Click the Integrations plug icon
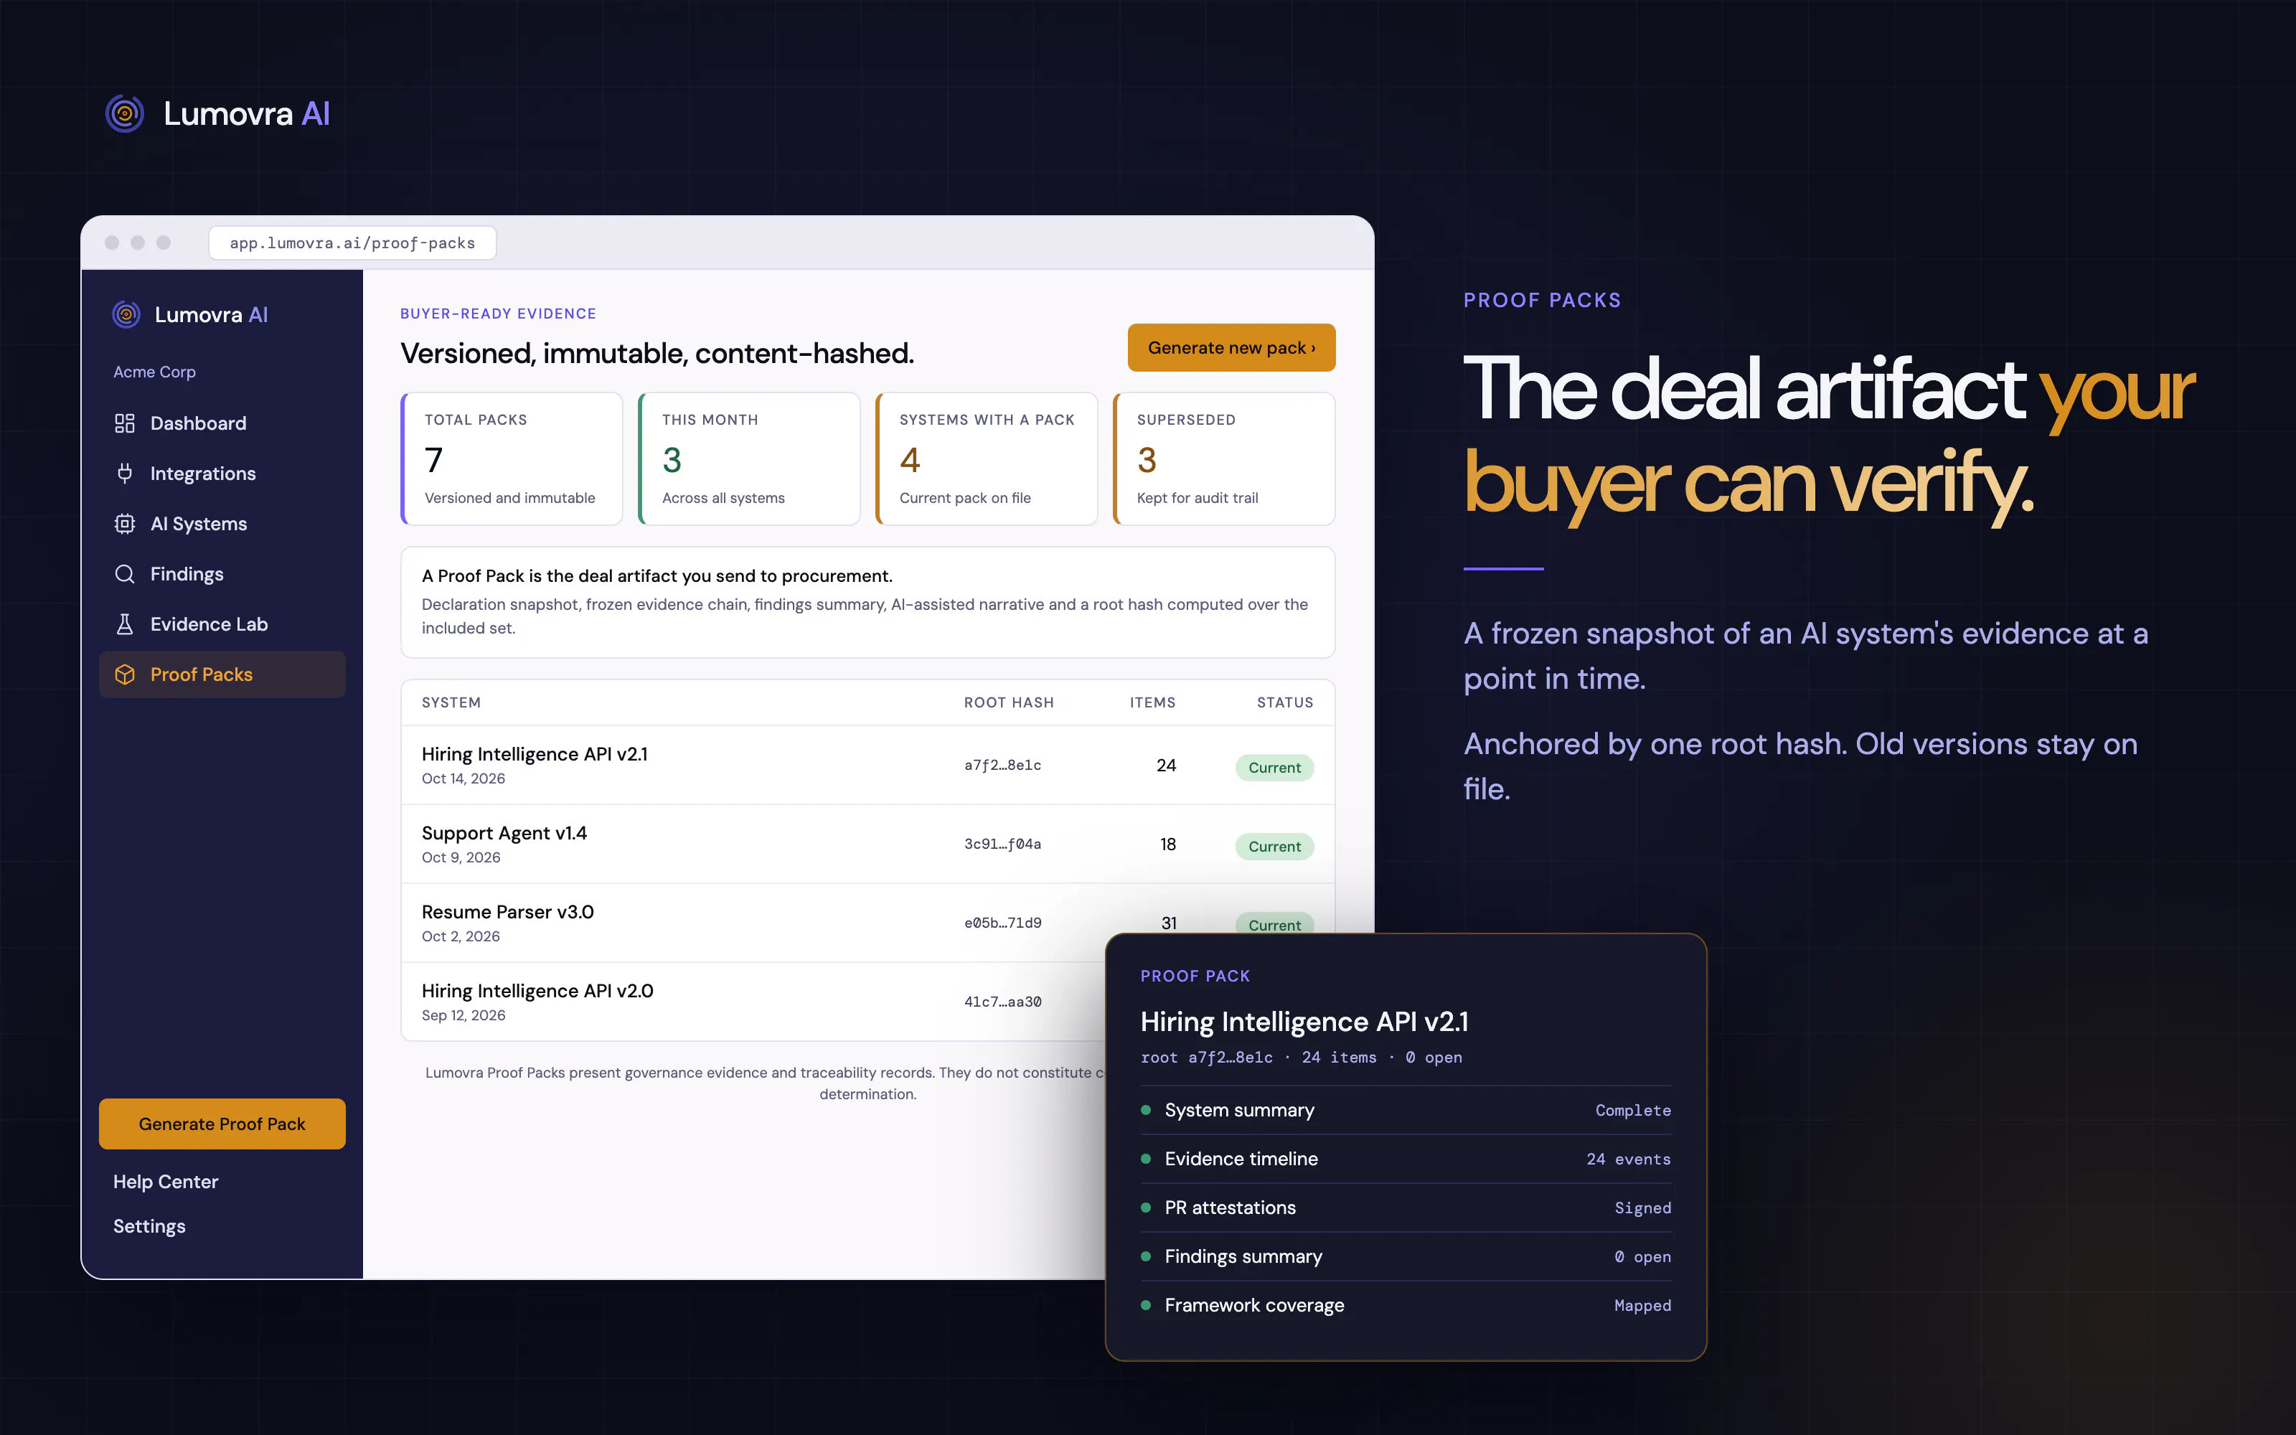This screenshot has width=2296, height=1435. pyautogui.click(x=124, y=474)
